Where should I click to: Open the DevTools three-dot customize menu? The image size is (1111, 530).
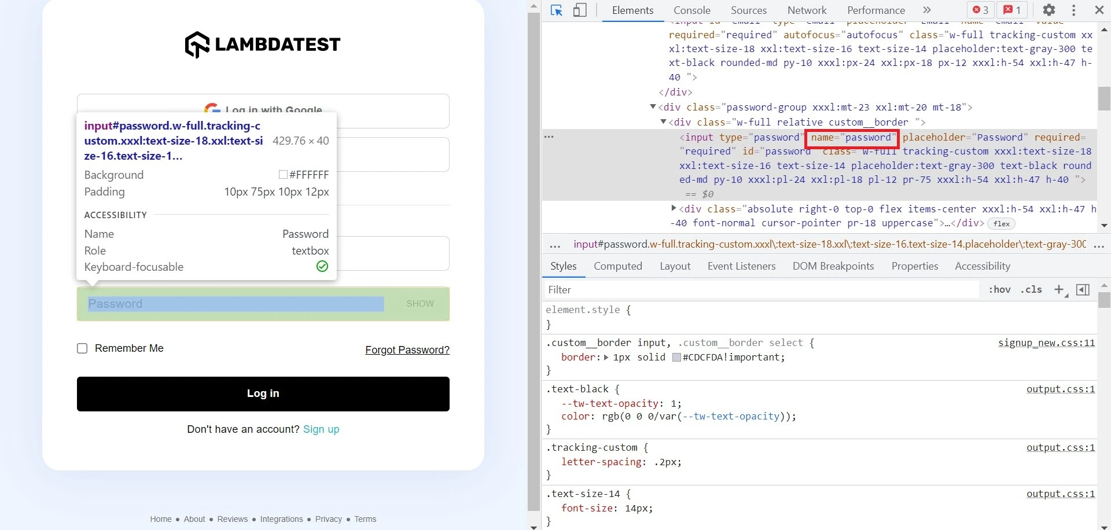1073,10
